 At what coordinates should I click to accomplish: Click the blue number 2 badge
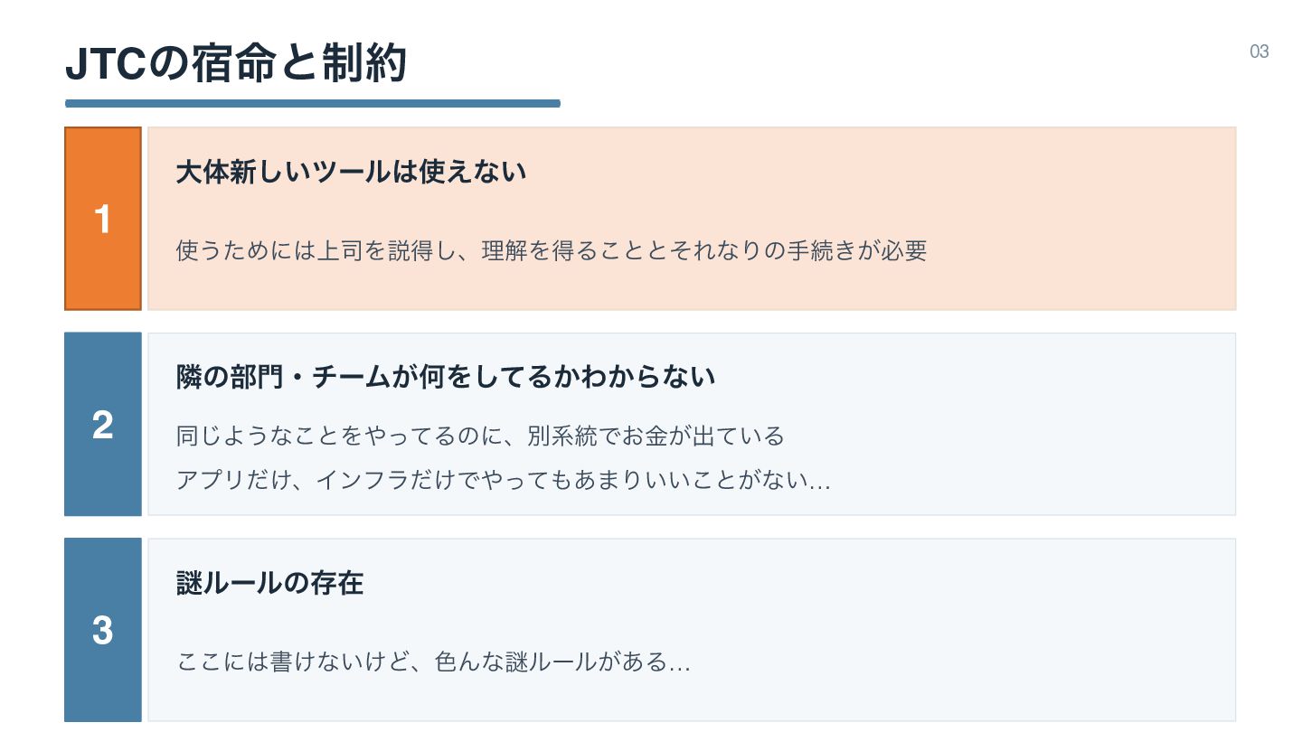(x=103, y=424)
